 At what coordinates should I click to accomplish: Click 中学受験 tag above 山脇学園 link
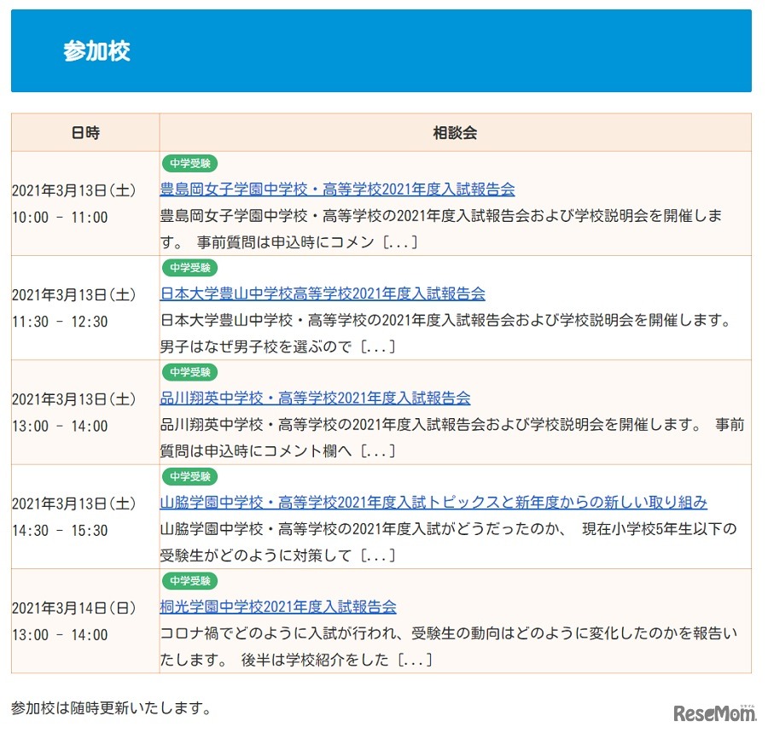(190, 476)
